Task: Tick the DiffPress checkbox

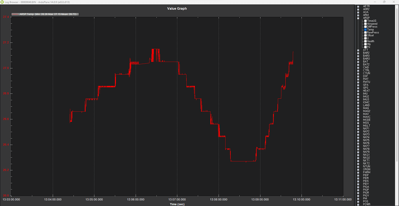Action: [x=365, y=27]
